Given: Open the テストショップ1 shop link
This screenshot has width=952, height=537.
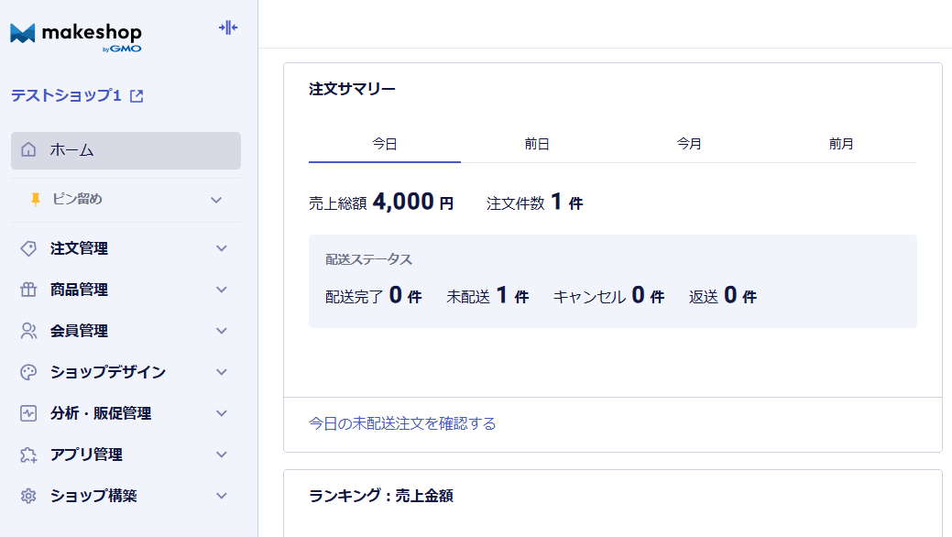Looking at the screenshot, I should [x=66, y=96].
